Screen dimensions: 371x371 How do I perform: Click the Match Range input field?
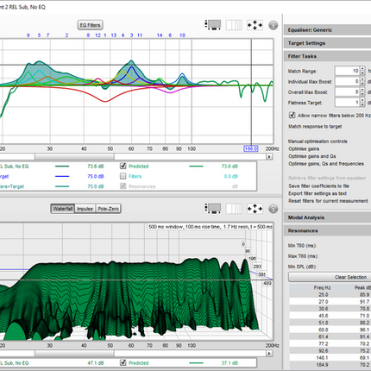(x=347, y=71)
